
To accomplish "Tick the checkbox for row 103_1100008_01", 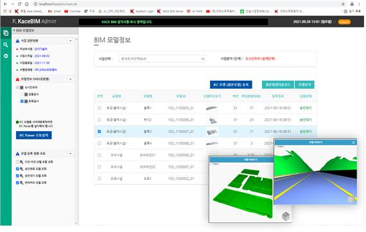I will (x=100, y=143).
